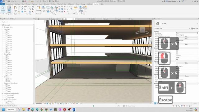Click the Edit Type icon
The image size is (199, 112).
tap(192, 28)
